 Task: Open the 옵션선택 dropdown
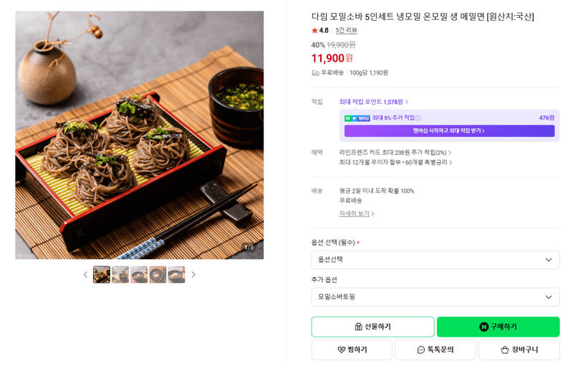click(x=435, y=260)
